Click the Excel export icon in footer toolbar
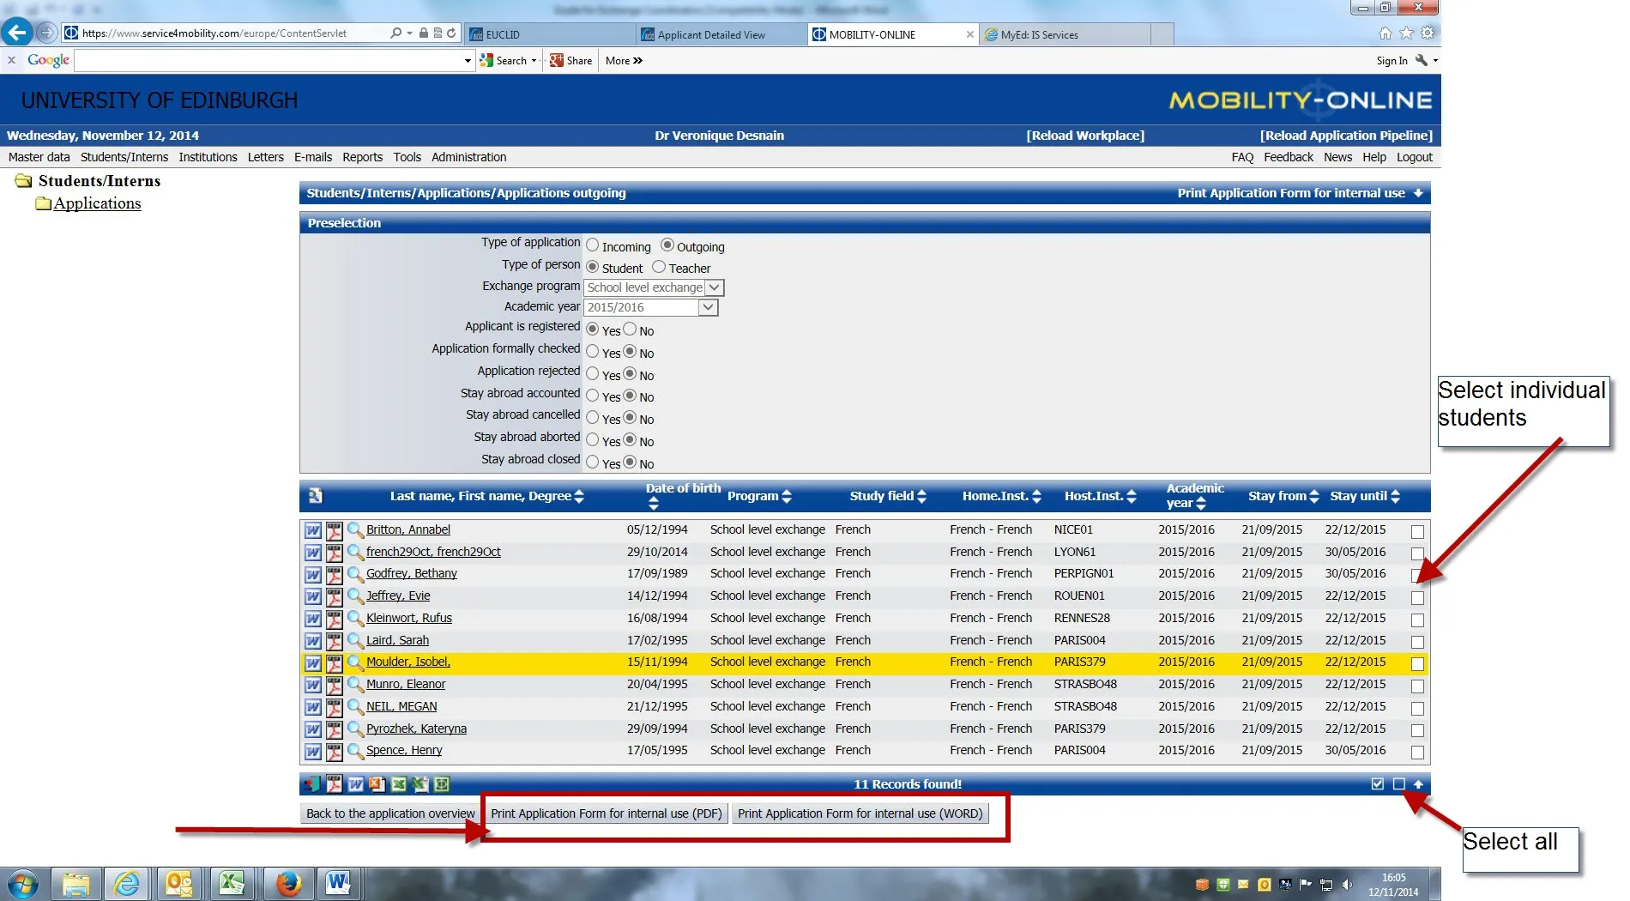The width and height of the screenshot is (1630, 901). [x=399, y=784]
